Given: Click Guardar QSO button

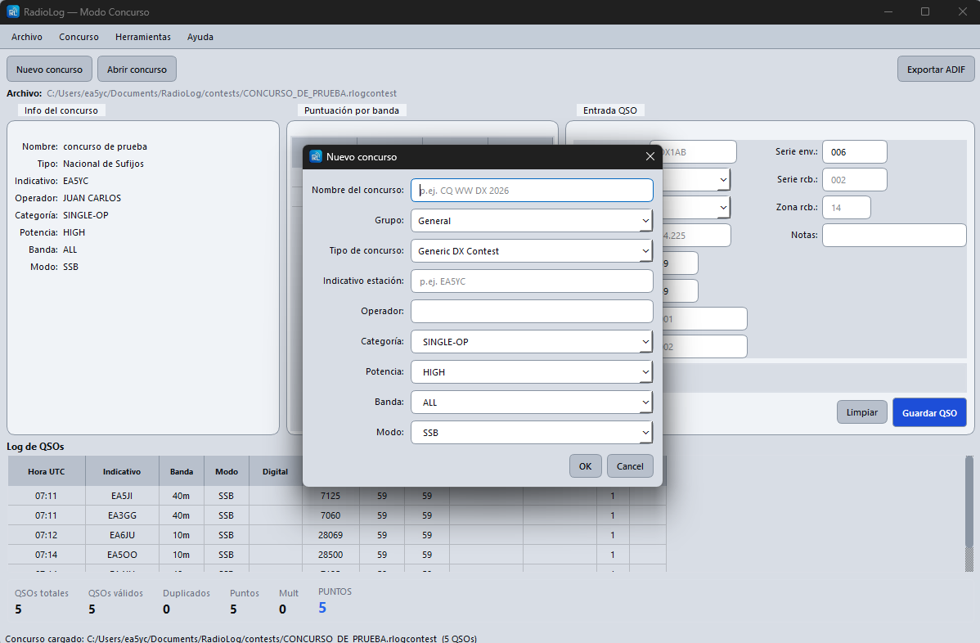Looking at the screenshot, I should point(929,412).
